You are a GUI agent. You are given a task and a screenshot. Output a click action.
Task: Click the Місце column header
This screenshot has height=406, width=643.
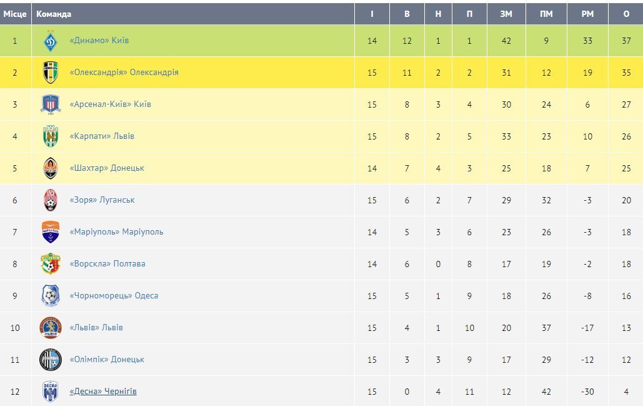[x=15, y=14]
